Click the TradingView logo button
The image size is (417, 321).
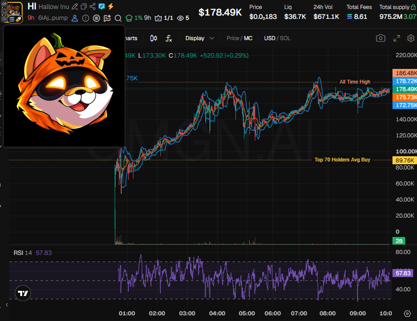(23, 293)
